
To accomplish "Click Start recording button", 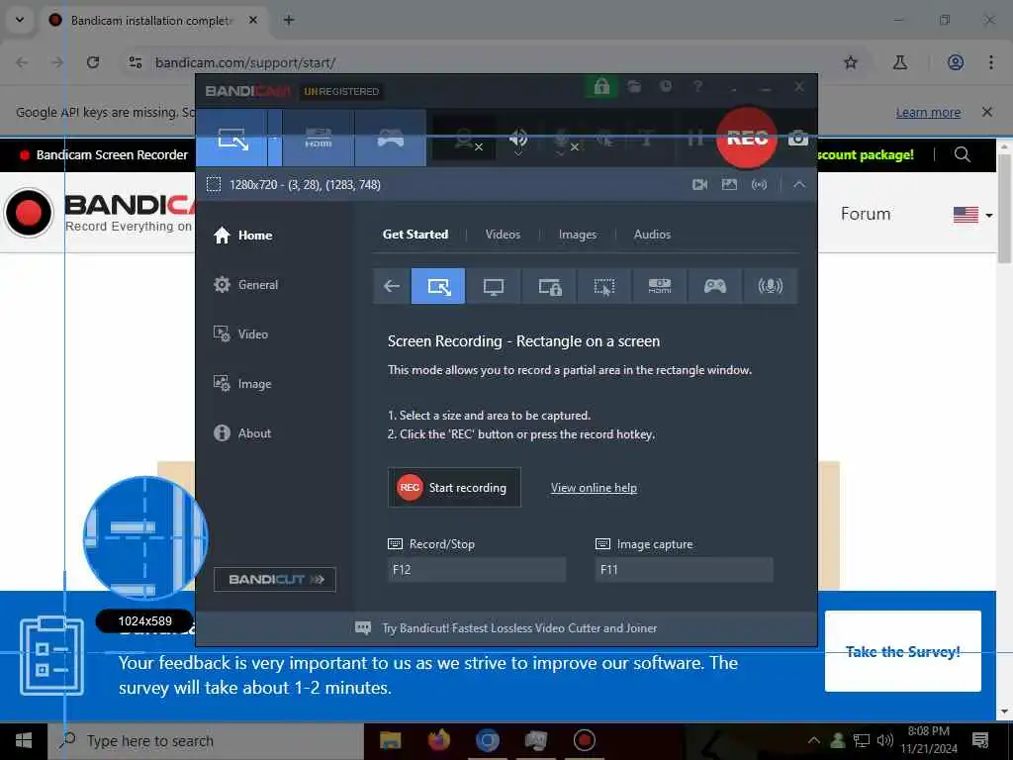I will click(x=454, y=487).
